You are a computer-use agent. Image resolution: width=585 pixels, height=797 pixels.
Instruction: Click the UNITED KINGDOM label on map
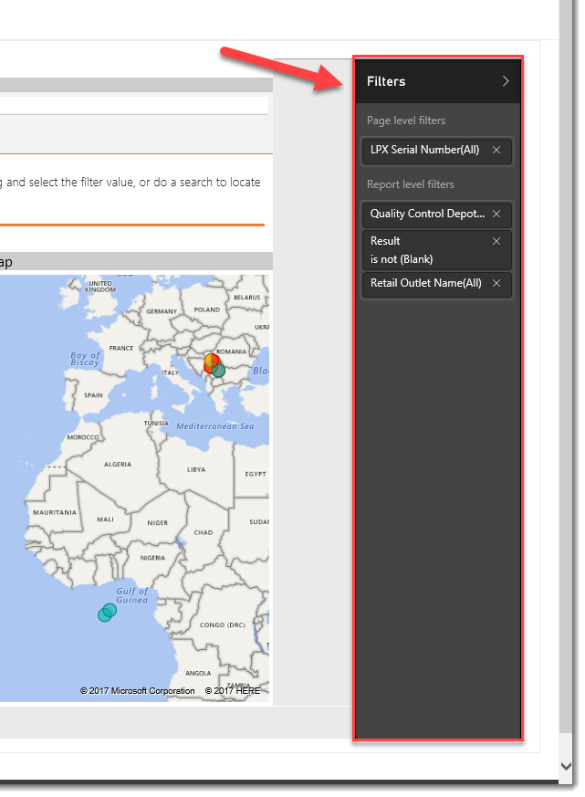100,287
